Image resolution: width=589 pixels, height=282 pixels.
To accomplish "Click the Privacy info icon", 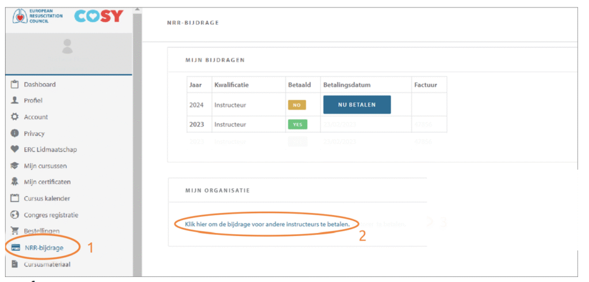I will [x=15, y=134].
